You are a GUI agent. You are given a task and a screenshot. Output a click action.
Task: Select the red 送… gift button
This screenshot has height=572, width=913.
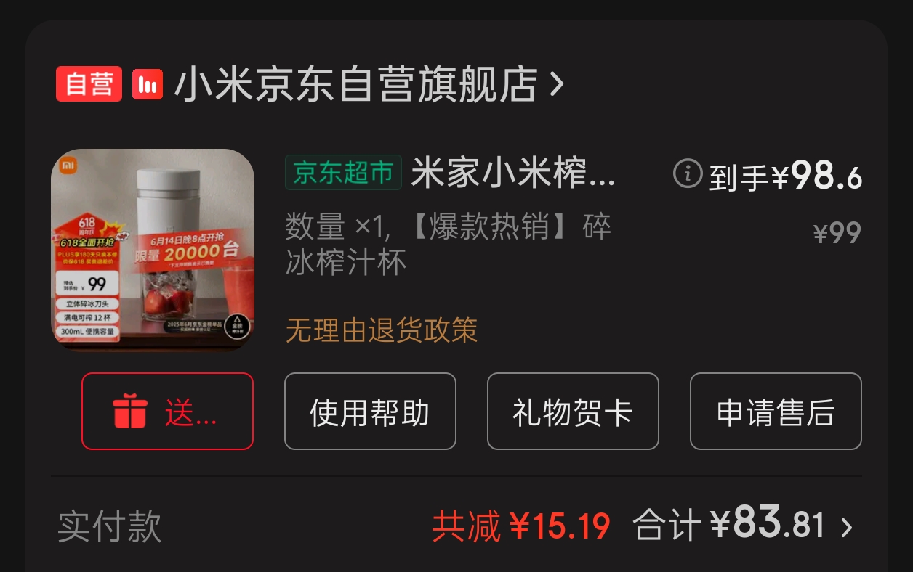pos(167,412)
